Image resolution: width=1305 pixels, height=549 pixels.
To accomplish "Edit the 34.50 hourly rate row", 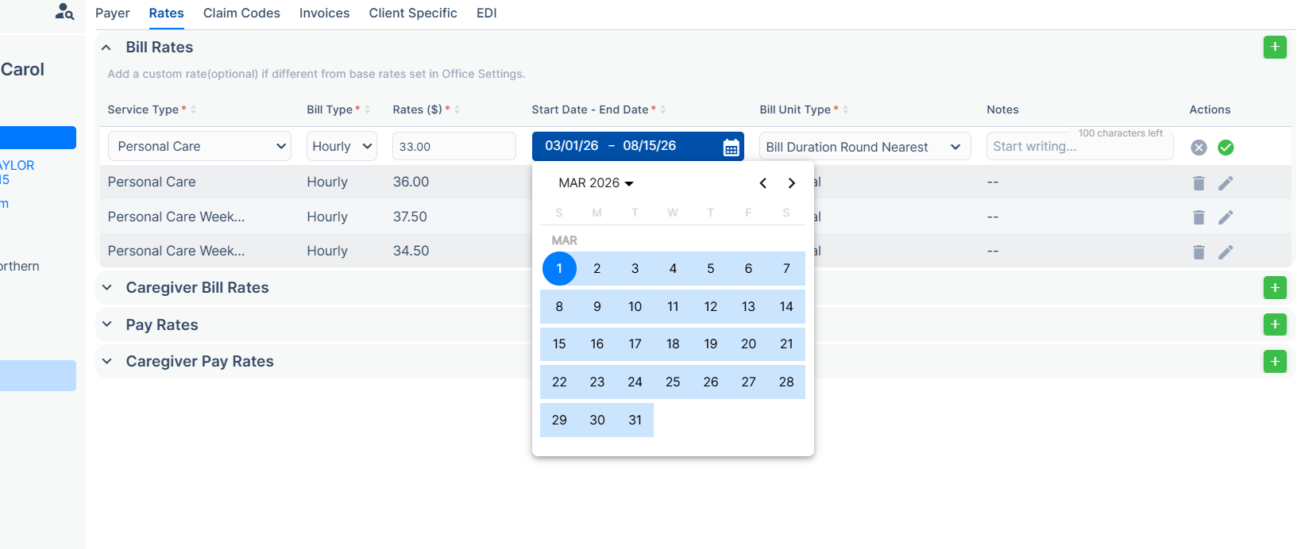I will point(1226,252).
